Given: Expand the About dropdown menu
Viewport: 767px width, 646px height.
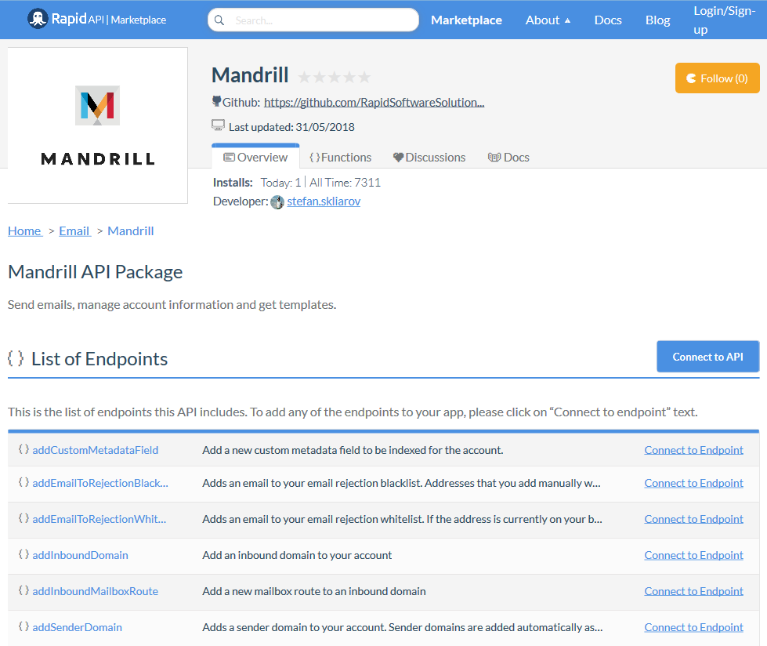Looking at the screenshot, I should [x=548, y=20].
